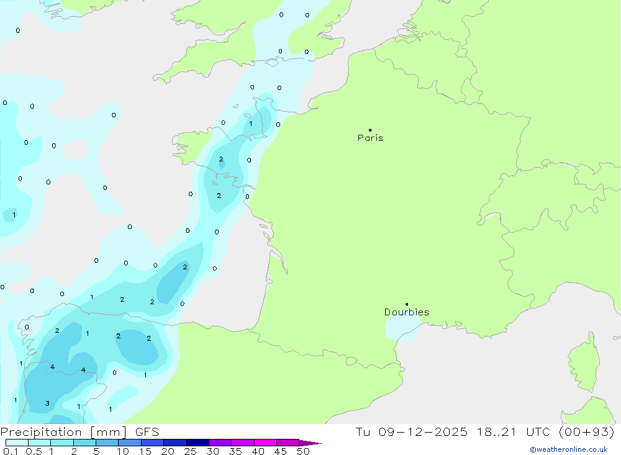Click the precipitation value 3 over Portugal
621x455 pixels.
pyautogui.click(x=47, y=403)
